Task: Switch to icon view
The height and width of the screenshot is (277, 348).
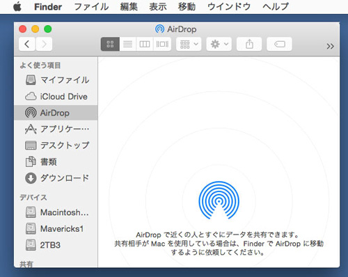Action: click(110, 44)
